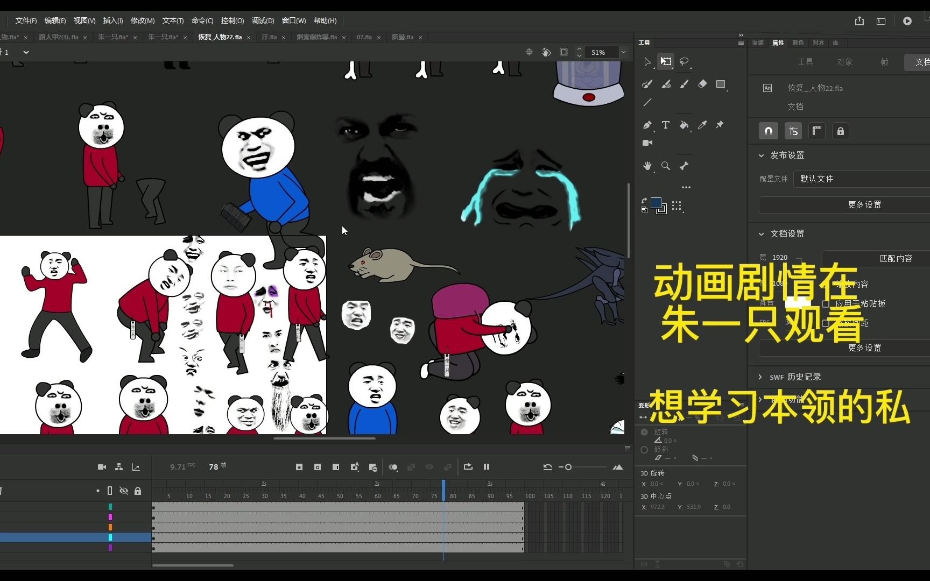The width and height of the screenshot is (930, 581).
Task: Click the insert keyframe timeline button
Action: point(299,467)
